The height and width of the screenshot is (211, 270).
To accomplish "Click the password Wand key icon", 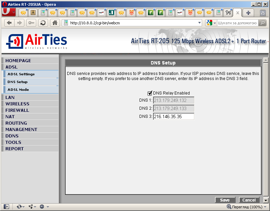I will pyautogui.click(x=31, y=23).
